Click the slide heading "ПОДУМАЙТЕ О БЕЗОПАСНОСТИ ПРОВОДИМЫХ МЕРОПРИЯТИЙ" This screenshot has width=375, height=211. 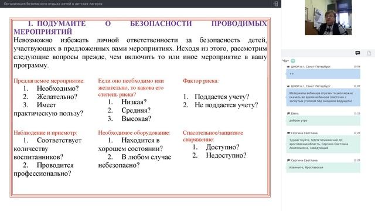pos(140,28)
